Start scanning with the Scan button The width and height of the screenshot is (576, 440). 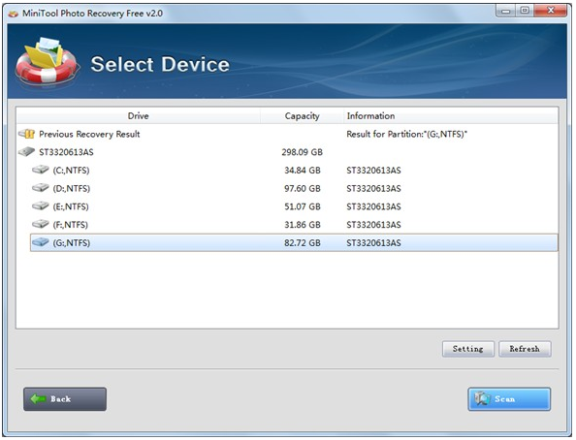(509, 399)
